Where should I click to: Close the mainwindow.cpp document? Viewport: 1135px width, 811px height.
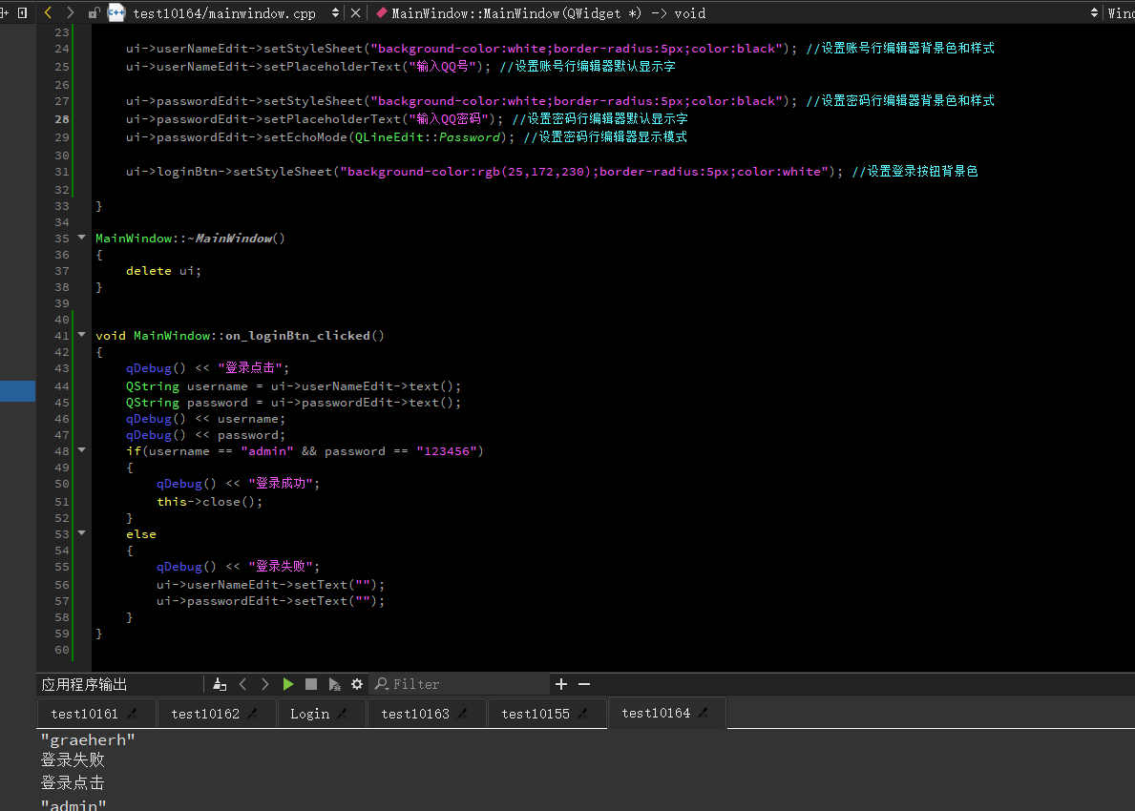355,12
